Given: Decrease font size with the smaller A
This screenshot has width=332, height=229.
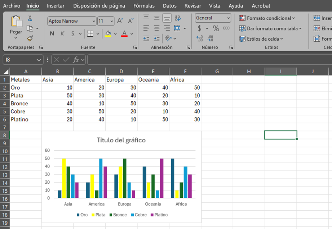Looking at the screenshot, I should [130, 21].
